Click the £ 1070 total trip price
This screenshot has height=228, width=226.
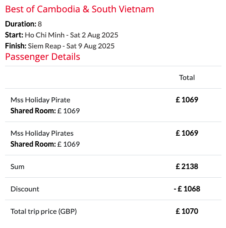187,211
